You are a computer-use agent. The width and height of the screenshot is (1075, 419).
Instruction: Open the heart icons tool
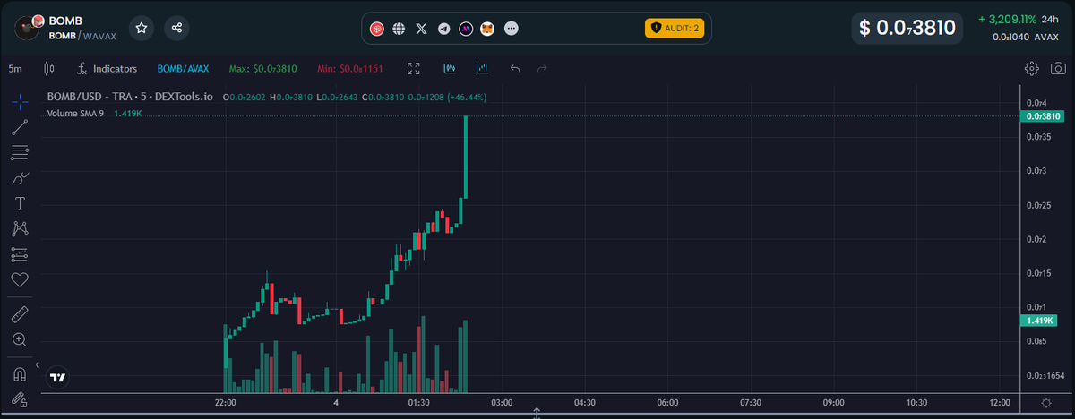pyautogui.click(x=20, y=280)
